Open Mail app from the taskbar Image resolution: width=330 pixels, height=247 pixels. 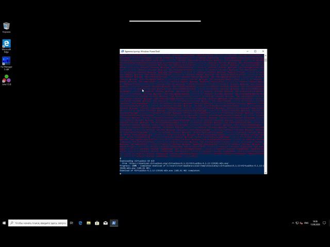(x=105, y=223)
